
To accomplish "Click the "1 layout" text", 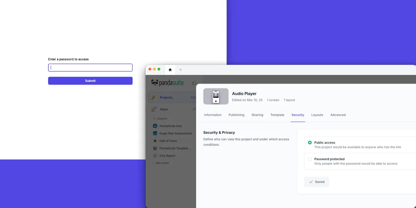I will pos(289,100).
